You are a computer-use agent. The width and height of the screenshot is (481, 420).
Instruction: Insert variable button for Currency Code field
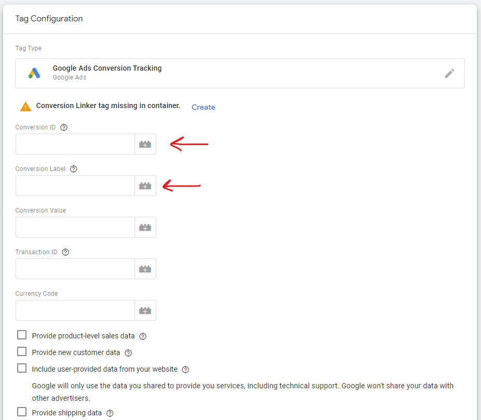pos(145,310)
